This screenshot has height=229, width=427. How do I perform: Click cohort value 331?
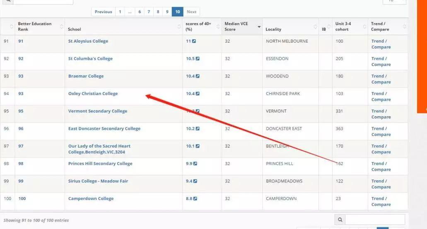point(339,111)
